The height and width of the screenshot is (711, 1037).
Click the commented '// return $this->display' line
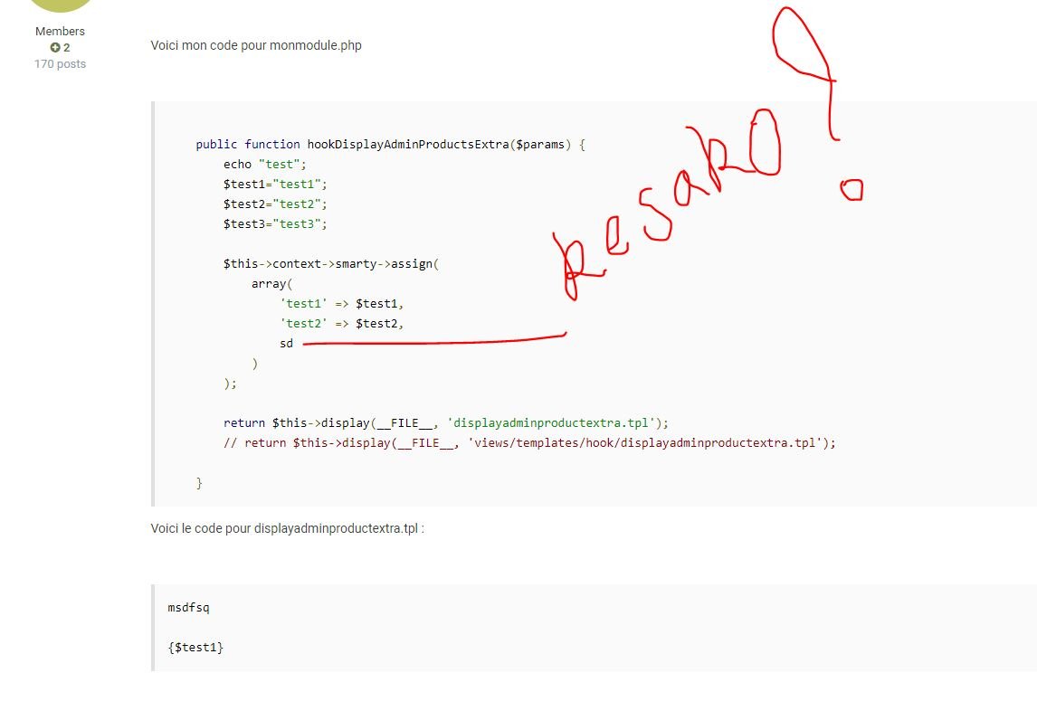click(529, 442)
